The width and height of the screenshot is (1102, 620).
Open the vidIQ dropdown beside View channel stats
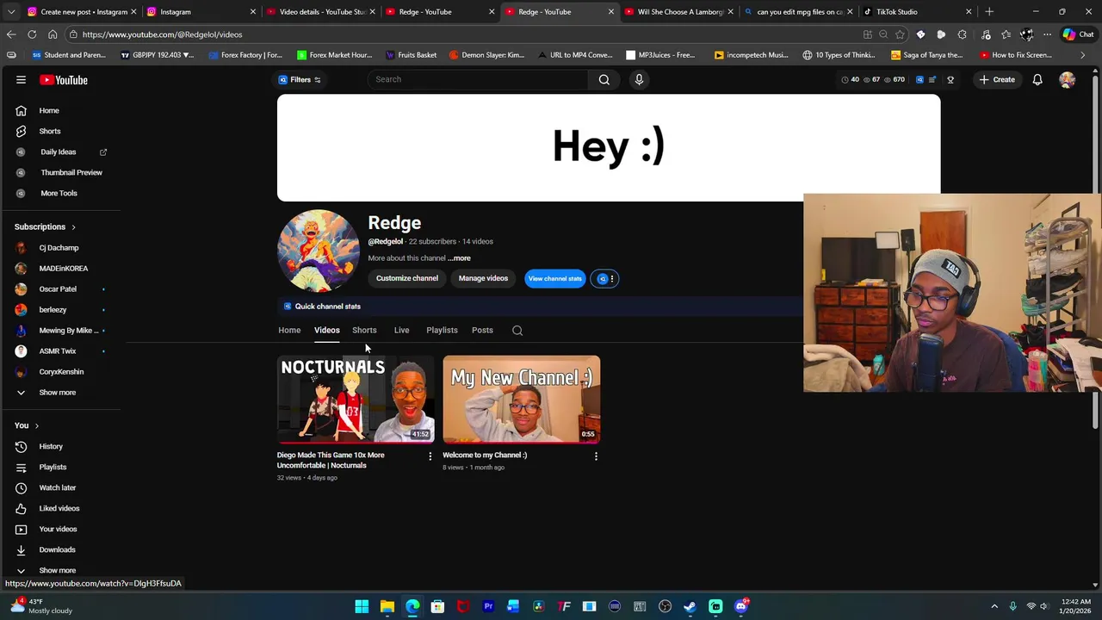point(605,279)
